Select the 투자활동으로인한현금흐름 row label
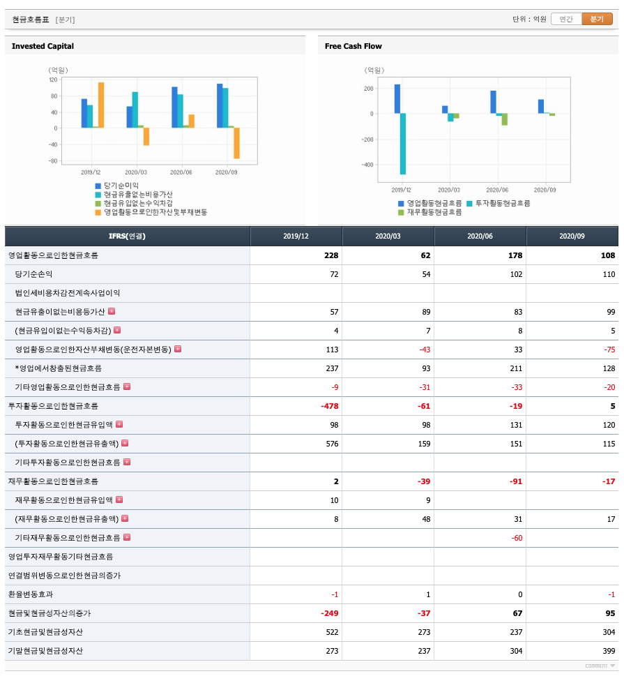The image size is (624, 676). click(53, 406)
